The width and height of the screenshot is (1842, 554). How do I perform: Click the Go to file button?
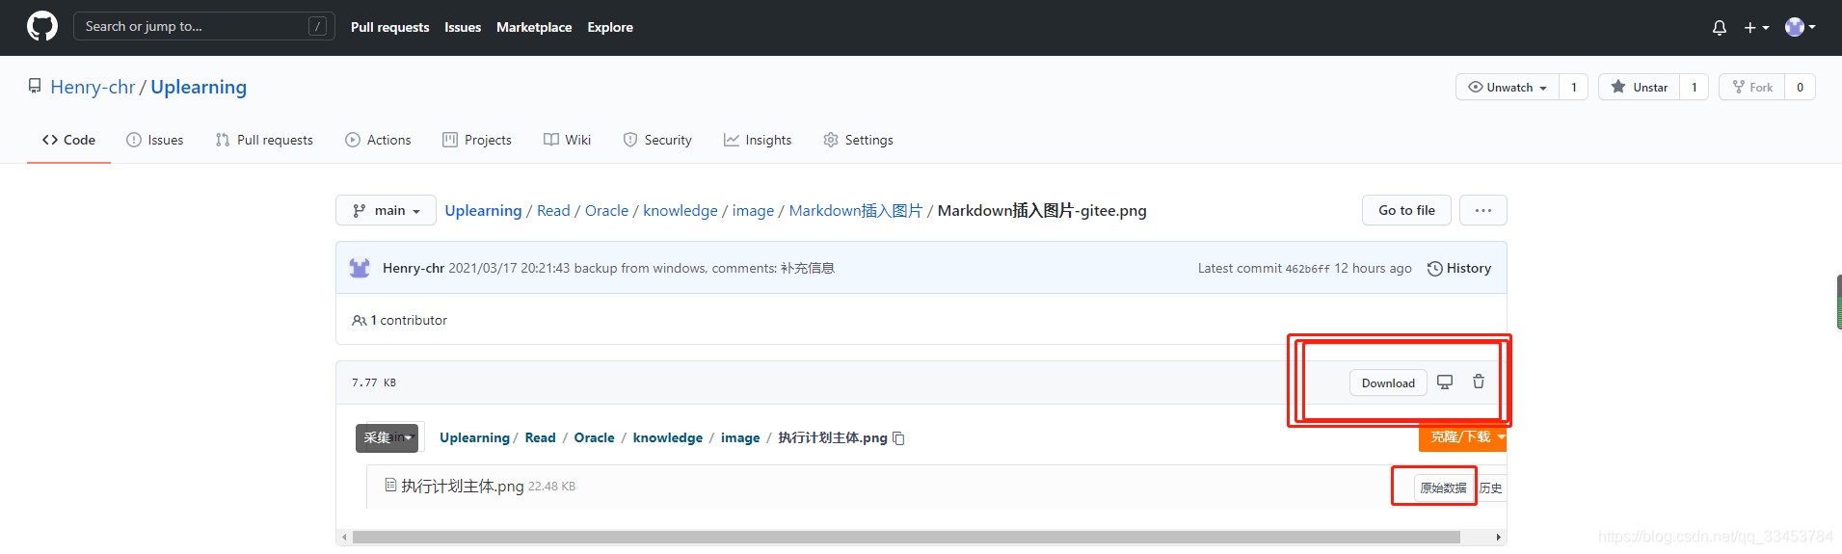1406,210
